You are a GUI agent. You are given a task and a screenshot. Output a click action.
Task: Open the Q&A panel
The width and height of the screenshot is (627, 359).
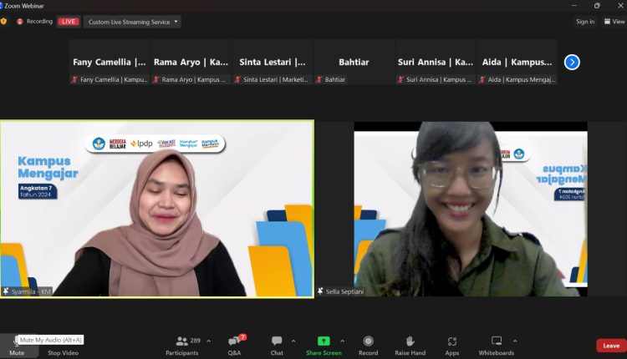tap(235, 346)
